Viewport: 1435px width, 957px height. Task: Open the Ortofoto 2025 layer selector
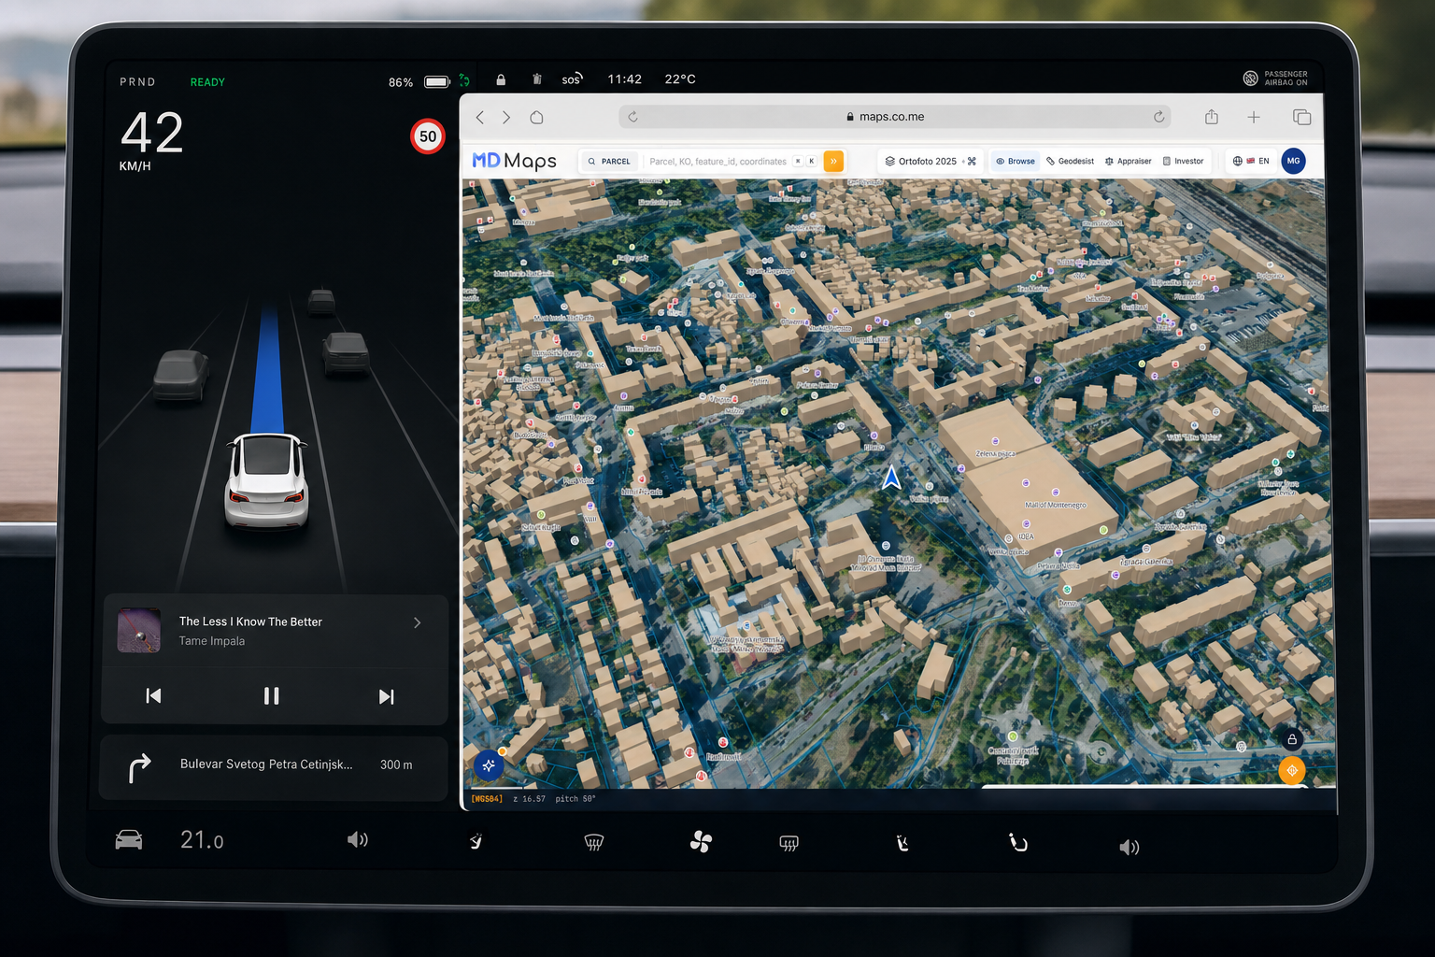(x=921, y=161)
